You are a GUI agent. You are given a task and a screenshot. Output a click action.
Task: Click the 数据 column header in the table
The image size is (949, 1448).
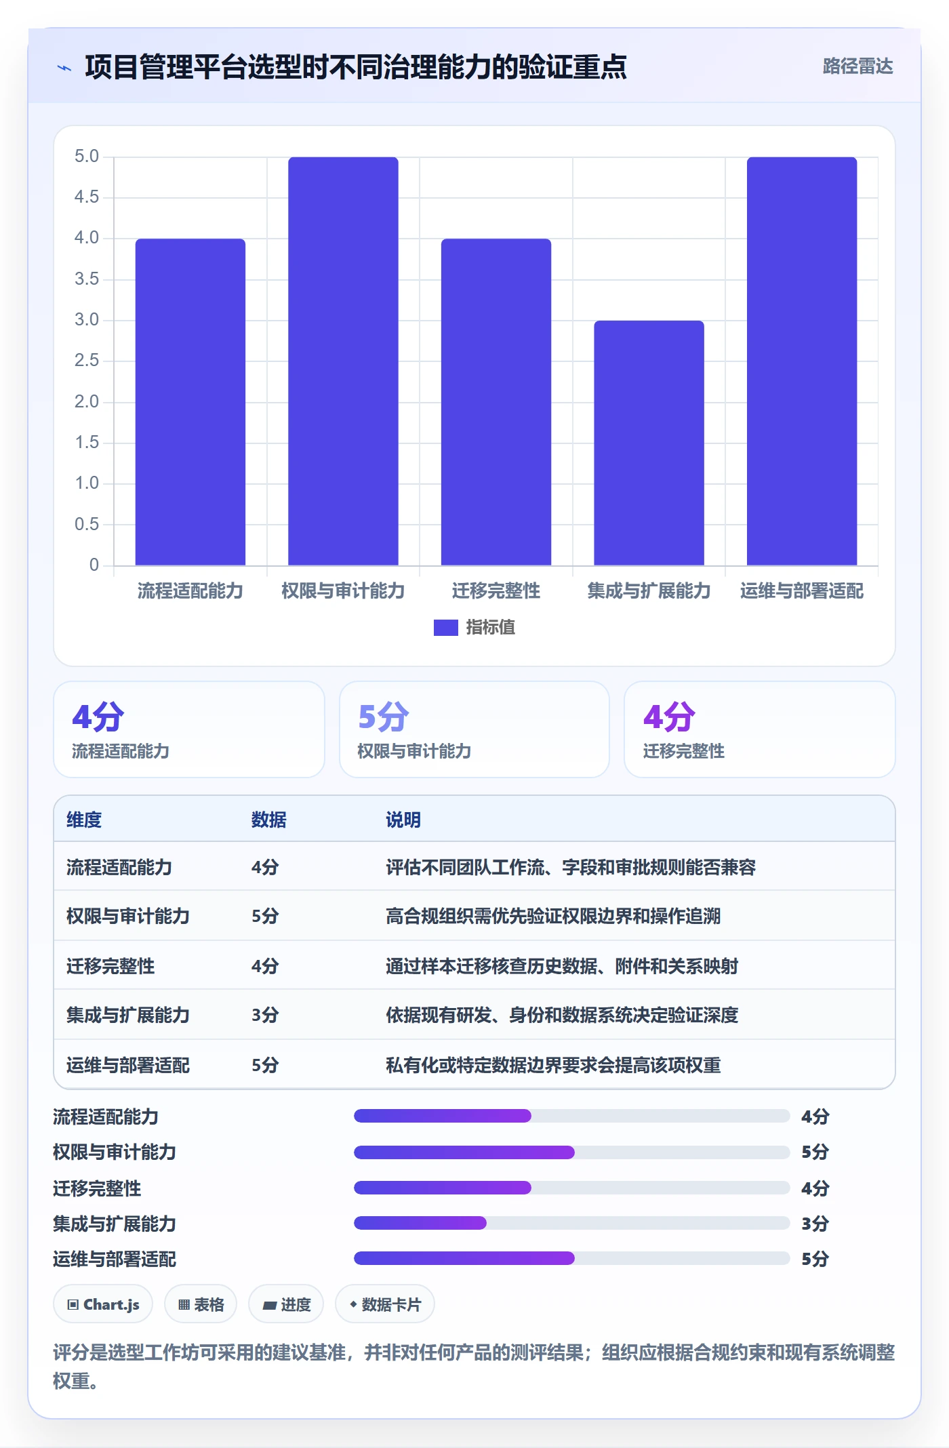(x=269, y=820)
